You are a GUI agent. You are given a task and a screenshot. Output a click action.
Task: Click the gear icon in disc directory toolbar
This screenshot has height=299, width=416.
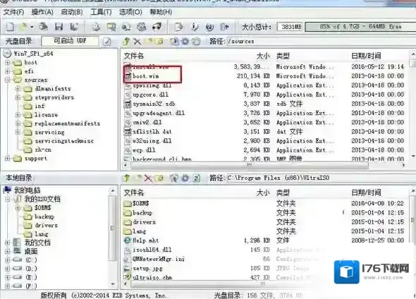(x=185, y=42)
